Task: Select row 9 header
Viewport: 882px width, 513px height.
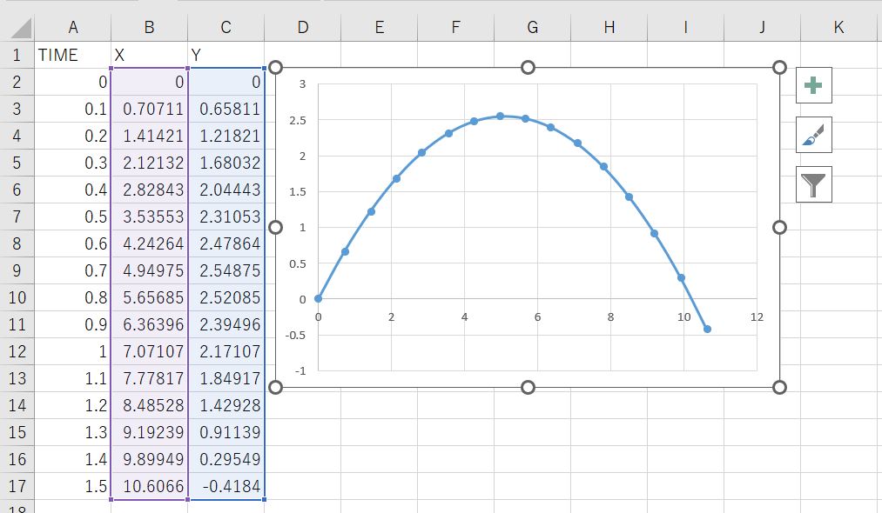Action: click(17, 270)
